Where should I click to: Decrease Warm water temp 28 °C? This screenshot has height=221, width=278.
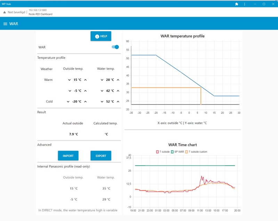(102, 80)
